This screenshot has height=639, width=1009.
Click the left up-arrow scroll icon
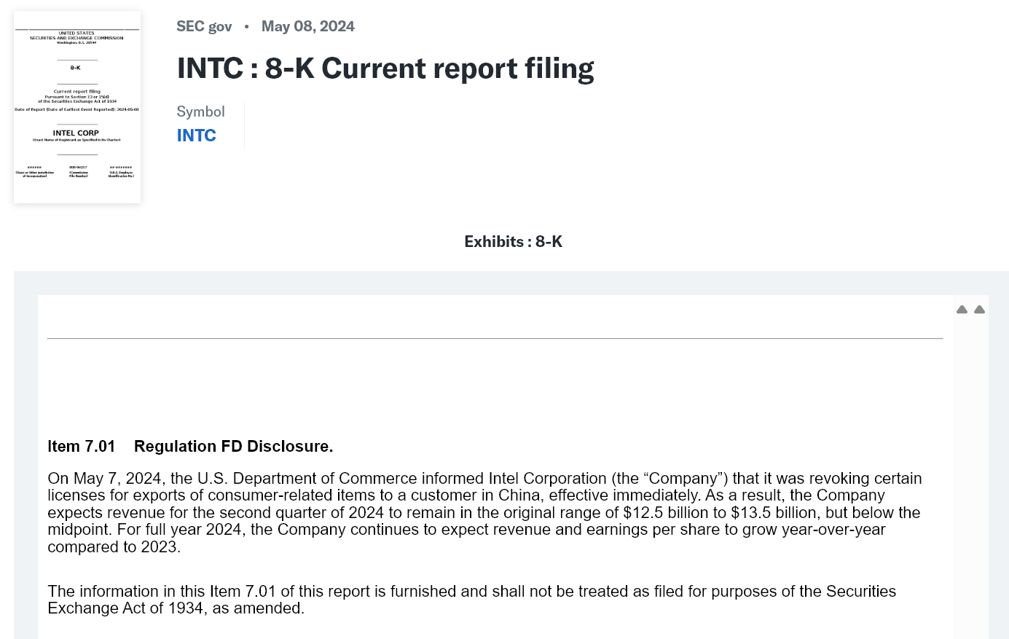(x=962, y=310)
